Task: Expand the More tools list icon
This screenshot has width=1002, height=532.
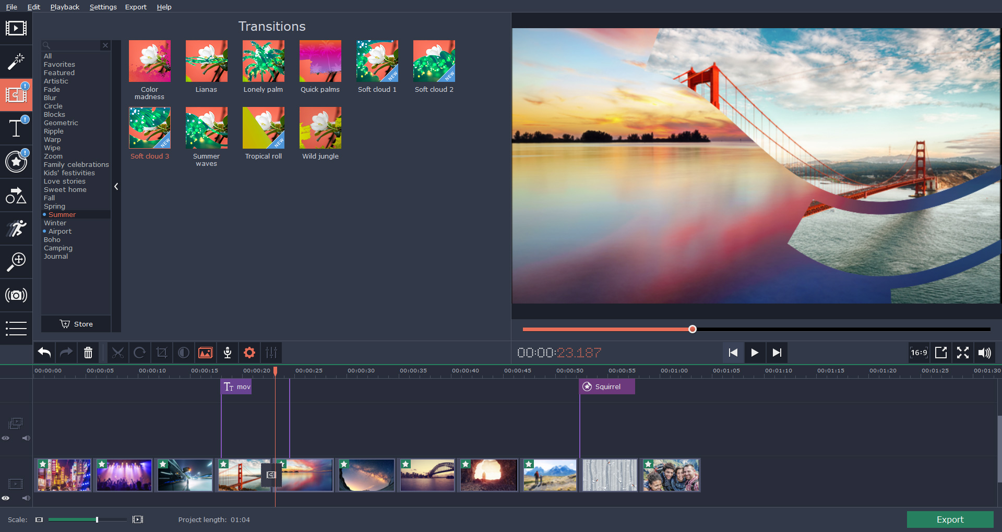Action: (16, 329)
